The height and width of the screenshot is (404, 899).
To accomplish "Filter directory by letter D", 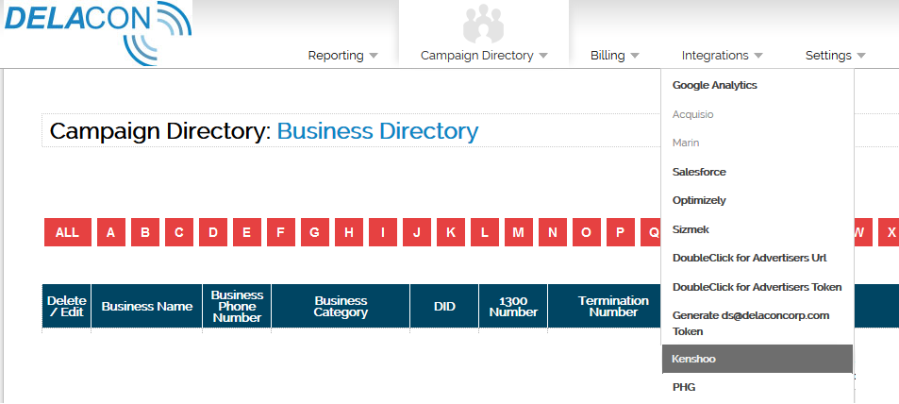I will point(213,232).
